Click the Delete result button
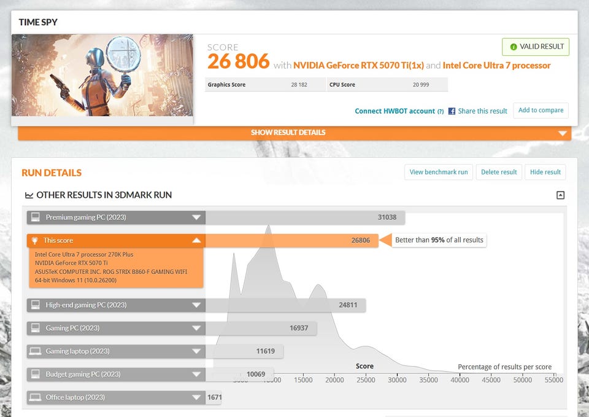This screenshot has height=417, width=589. click(499, 172)
